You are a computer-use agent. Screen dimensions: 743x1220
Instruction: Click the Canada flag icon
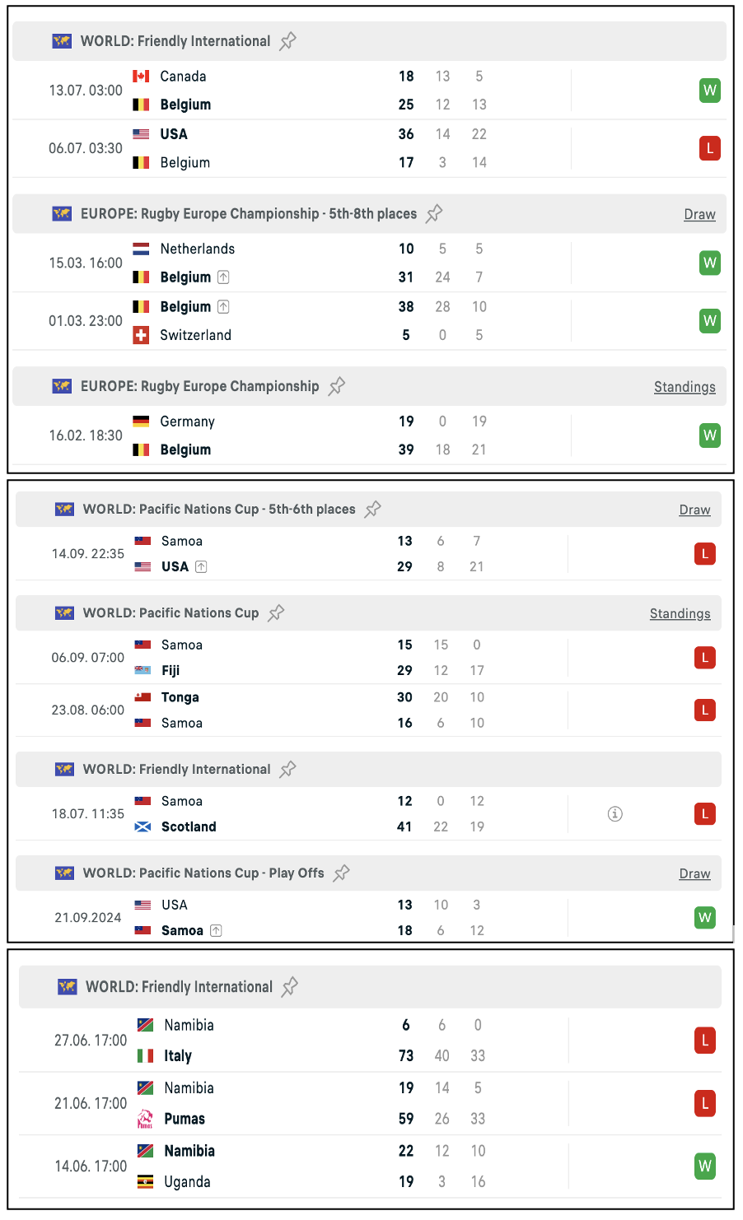[142, 77]
